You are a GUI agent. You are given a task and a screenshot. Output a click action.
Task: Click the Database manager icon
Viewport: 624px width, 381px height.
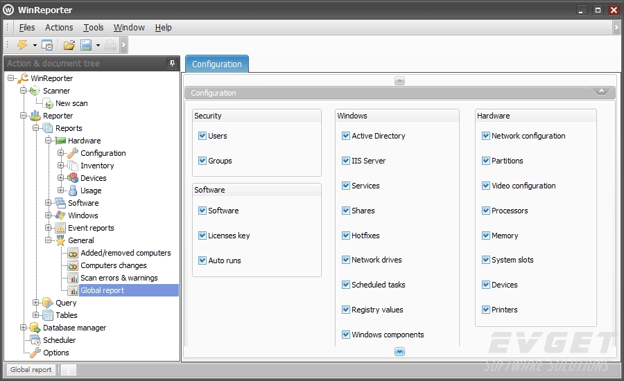pyautogui.click(x=35, y=328)
